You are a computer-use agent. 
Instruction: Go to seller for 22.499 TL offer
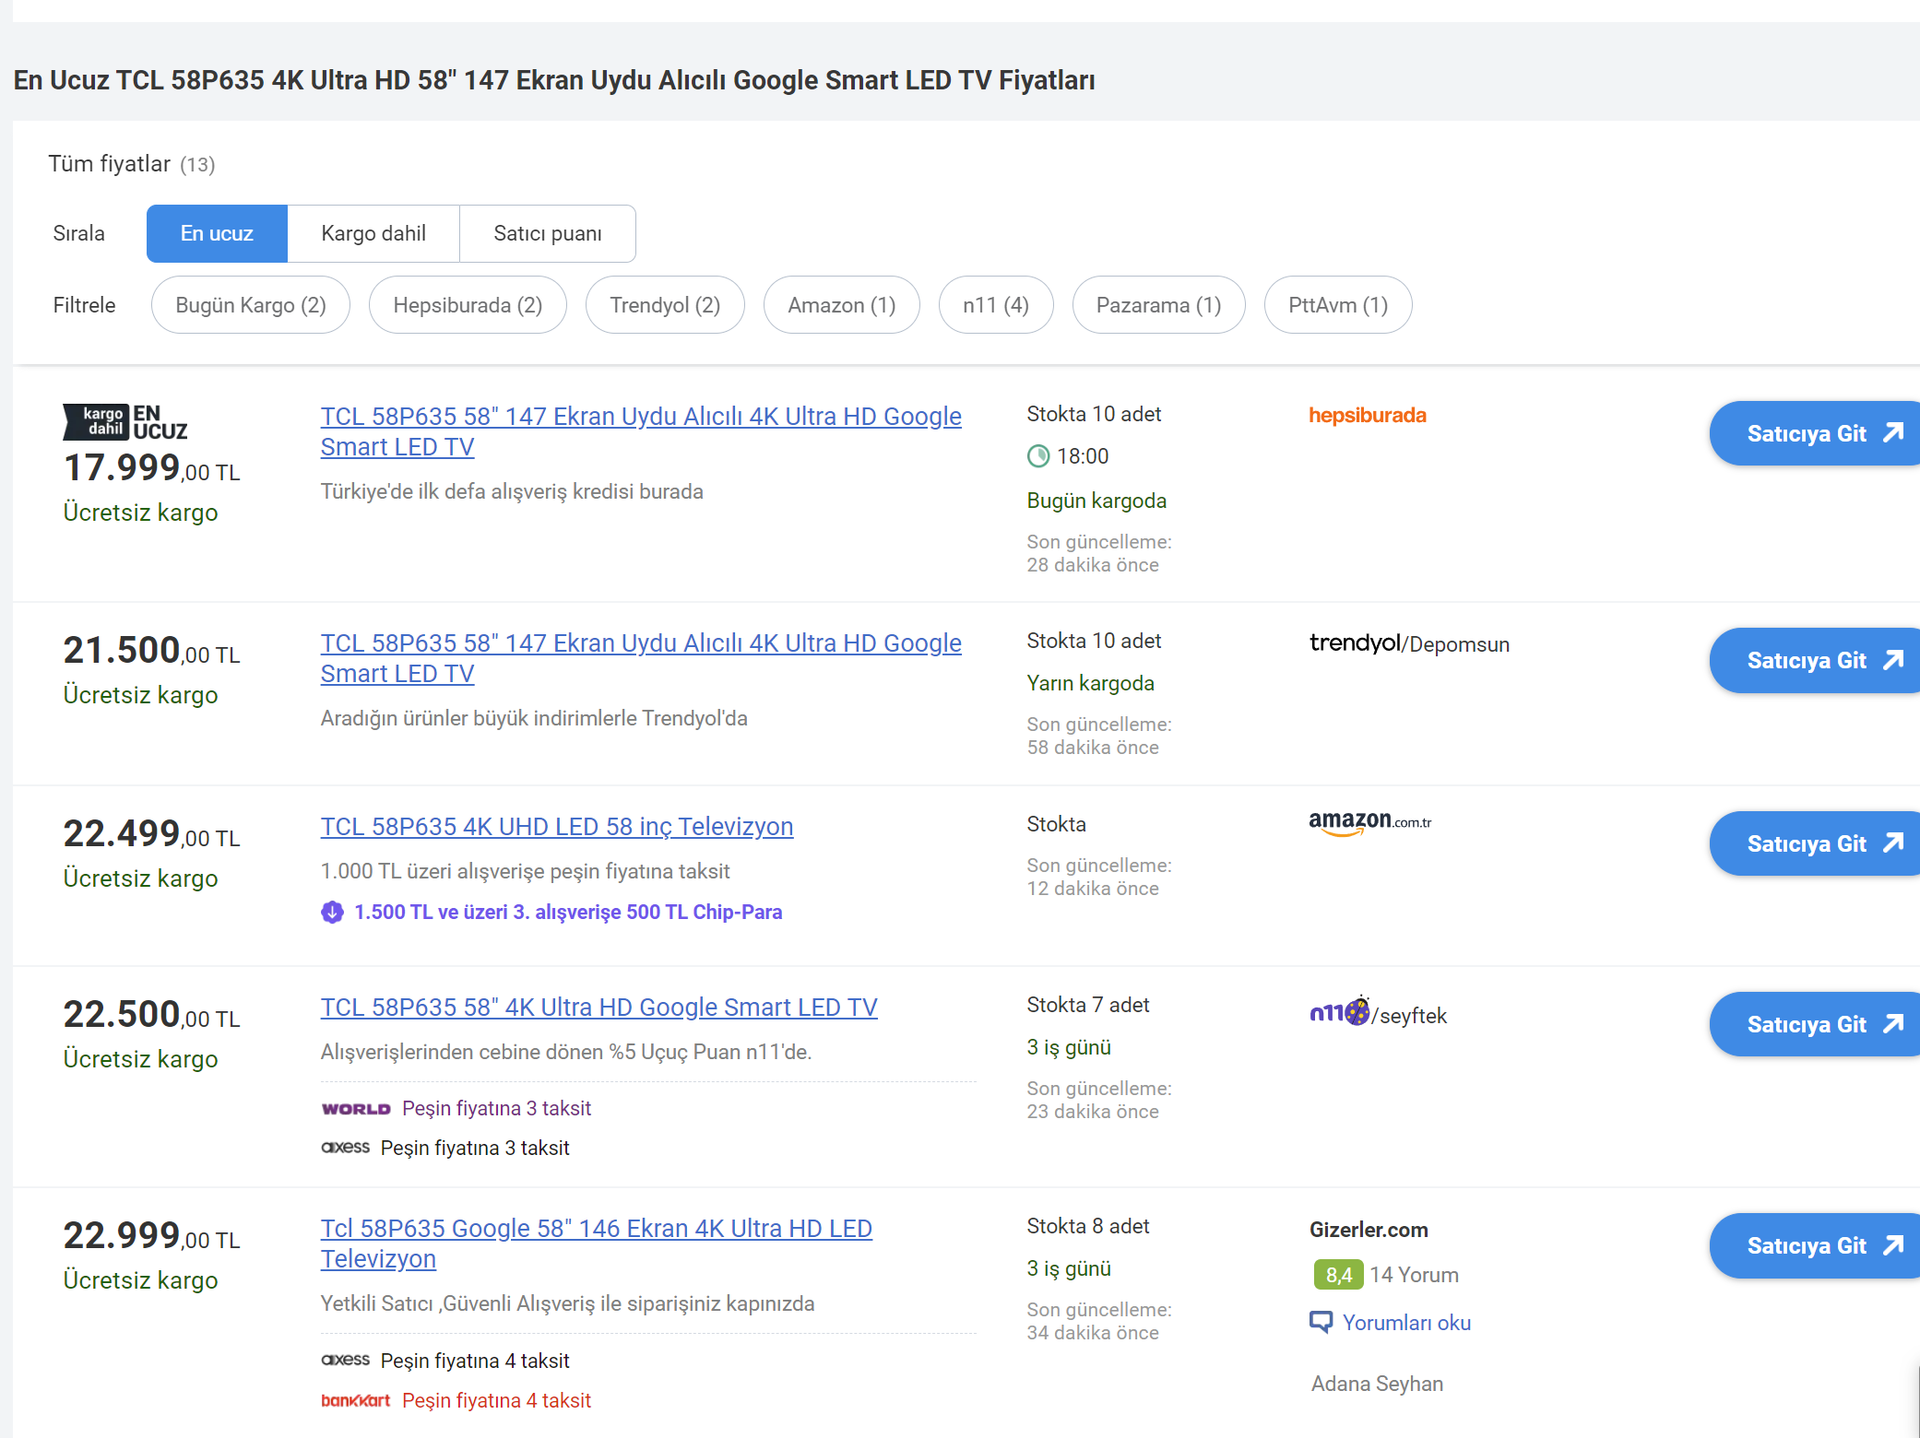[1815, 843]
